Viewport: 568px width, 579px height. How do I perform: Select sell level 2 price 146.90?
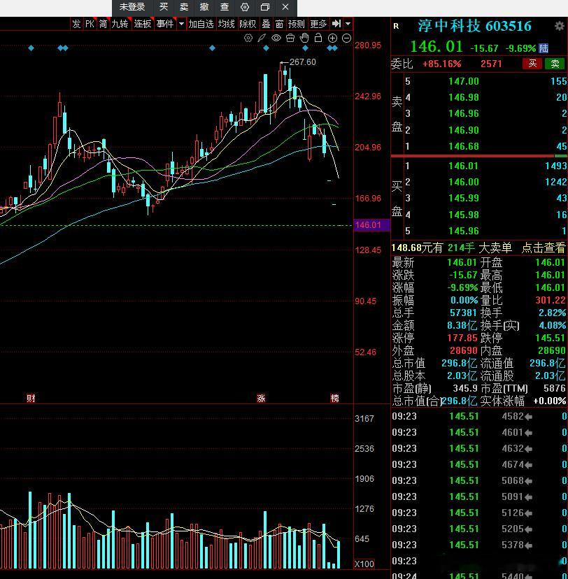coord(464,130)
